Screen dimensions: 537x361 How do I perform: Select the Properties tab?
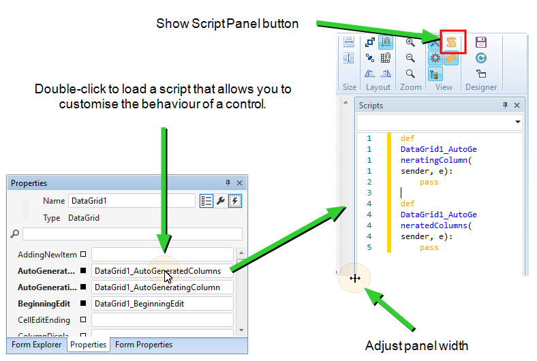[89, 345]
